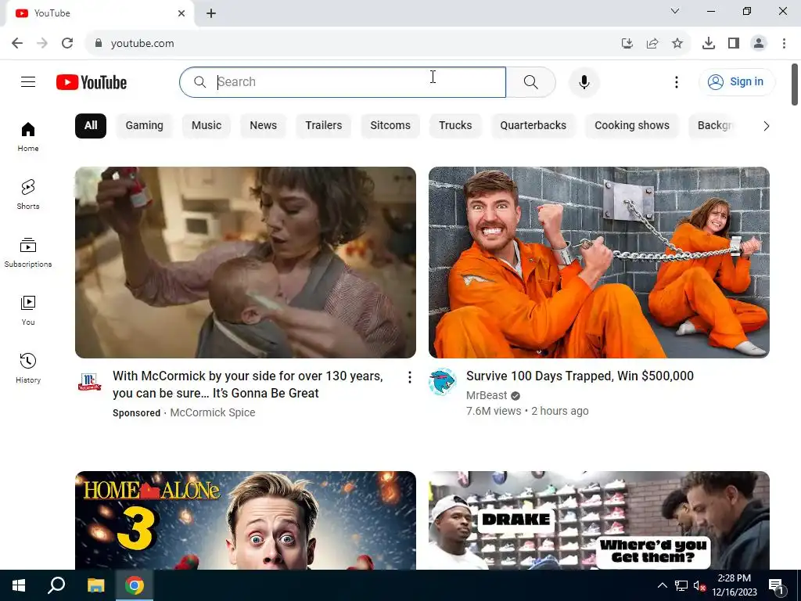801x601 pixels.
Task: Open the Home Alone 3 thumbnail
Action: click(245, 520)
